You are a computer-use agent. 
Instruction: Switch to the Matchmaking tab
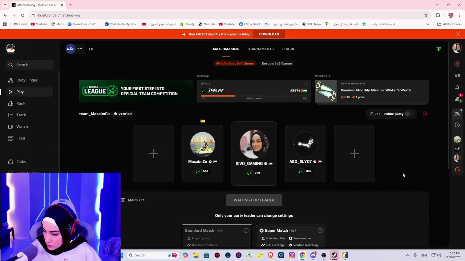pos(226,49)
